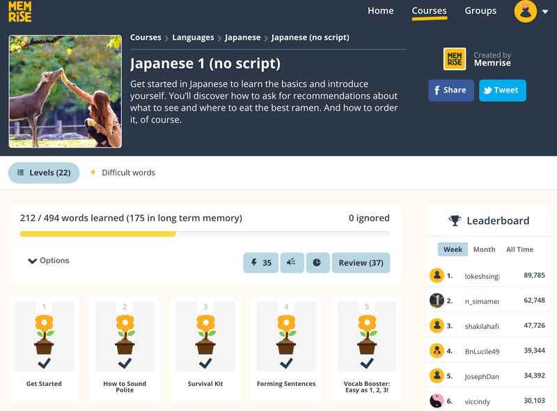Open shakilahafi's avatar on leaderboard

[x=437, y=325]
